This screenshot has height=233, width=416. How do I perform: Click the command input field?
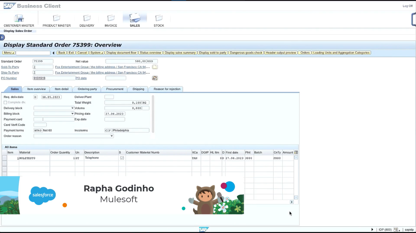[x=33, y=53]
